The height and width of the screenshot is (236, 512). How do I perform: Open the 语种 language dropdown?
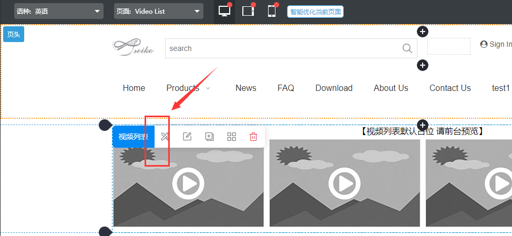coord(58,11)
